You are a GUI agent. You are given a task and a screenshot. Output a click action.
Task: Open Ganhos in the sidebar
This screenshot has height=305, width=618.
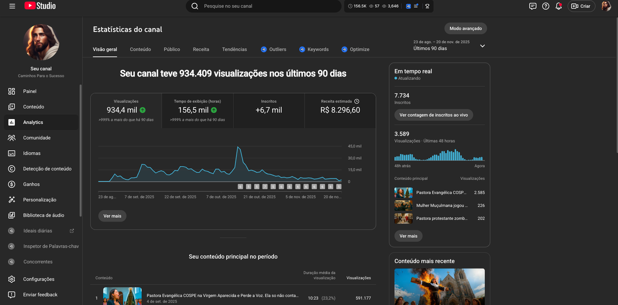tap(31, 184)
